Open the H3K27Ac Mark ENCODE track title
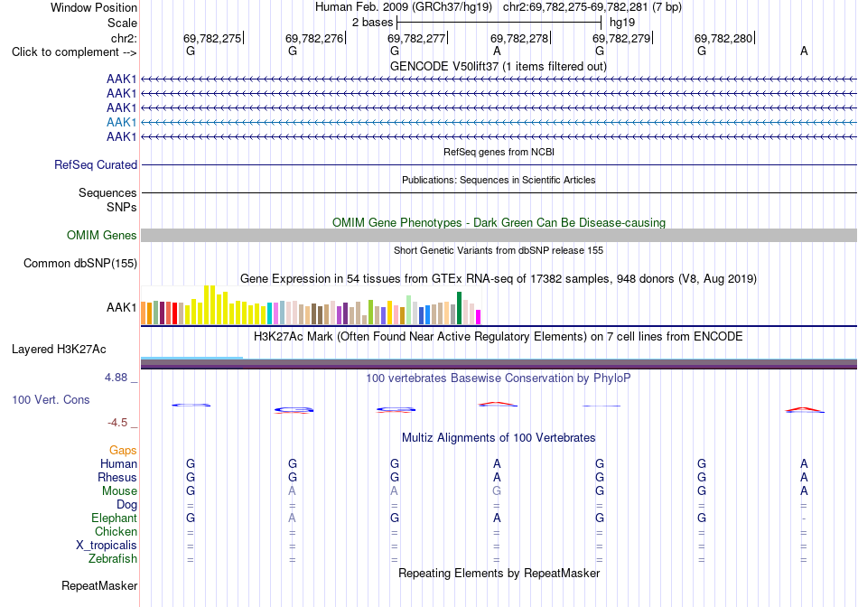The height and width of the screenshot is (607, 858). pos(499,336)
